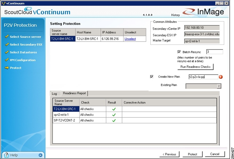This screenshot has width=234, height=159.
Task: Click the vContinuum title bar app icon
Action: [3, 3]
